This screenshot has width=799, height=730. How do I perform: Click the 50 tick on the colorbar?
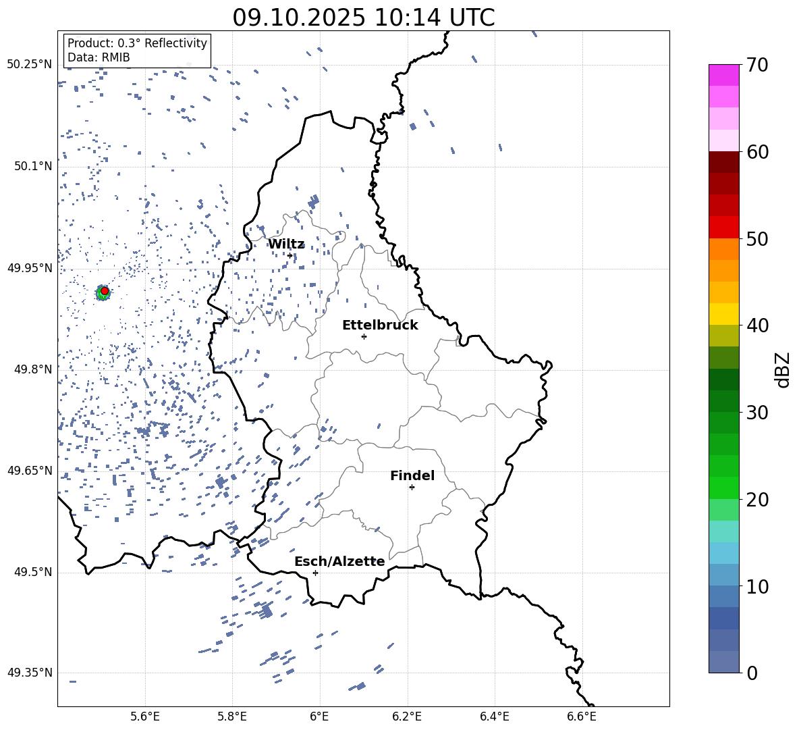(758, 239)
